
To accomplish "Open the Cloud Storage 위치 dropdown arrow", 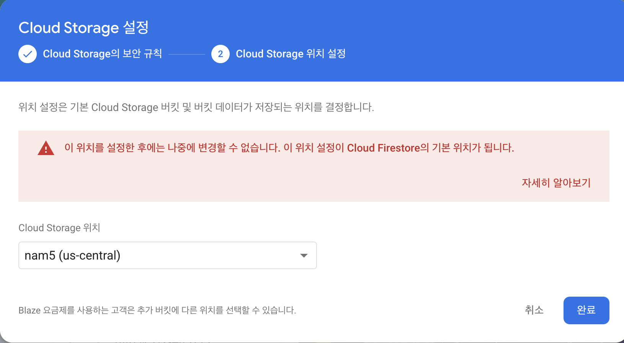I will click(x=304, y=255).
